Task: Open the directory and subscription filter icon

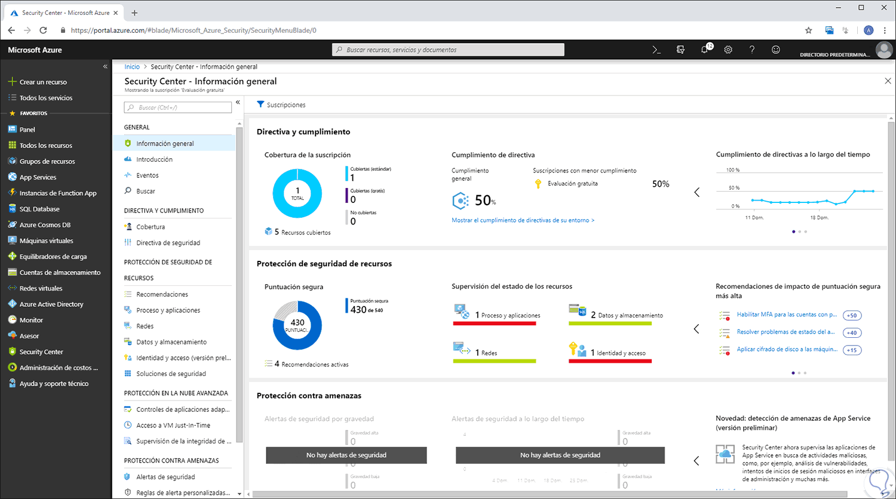Action: pos(680,50)
